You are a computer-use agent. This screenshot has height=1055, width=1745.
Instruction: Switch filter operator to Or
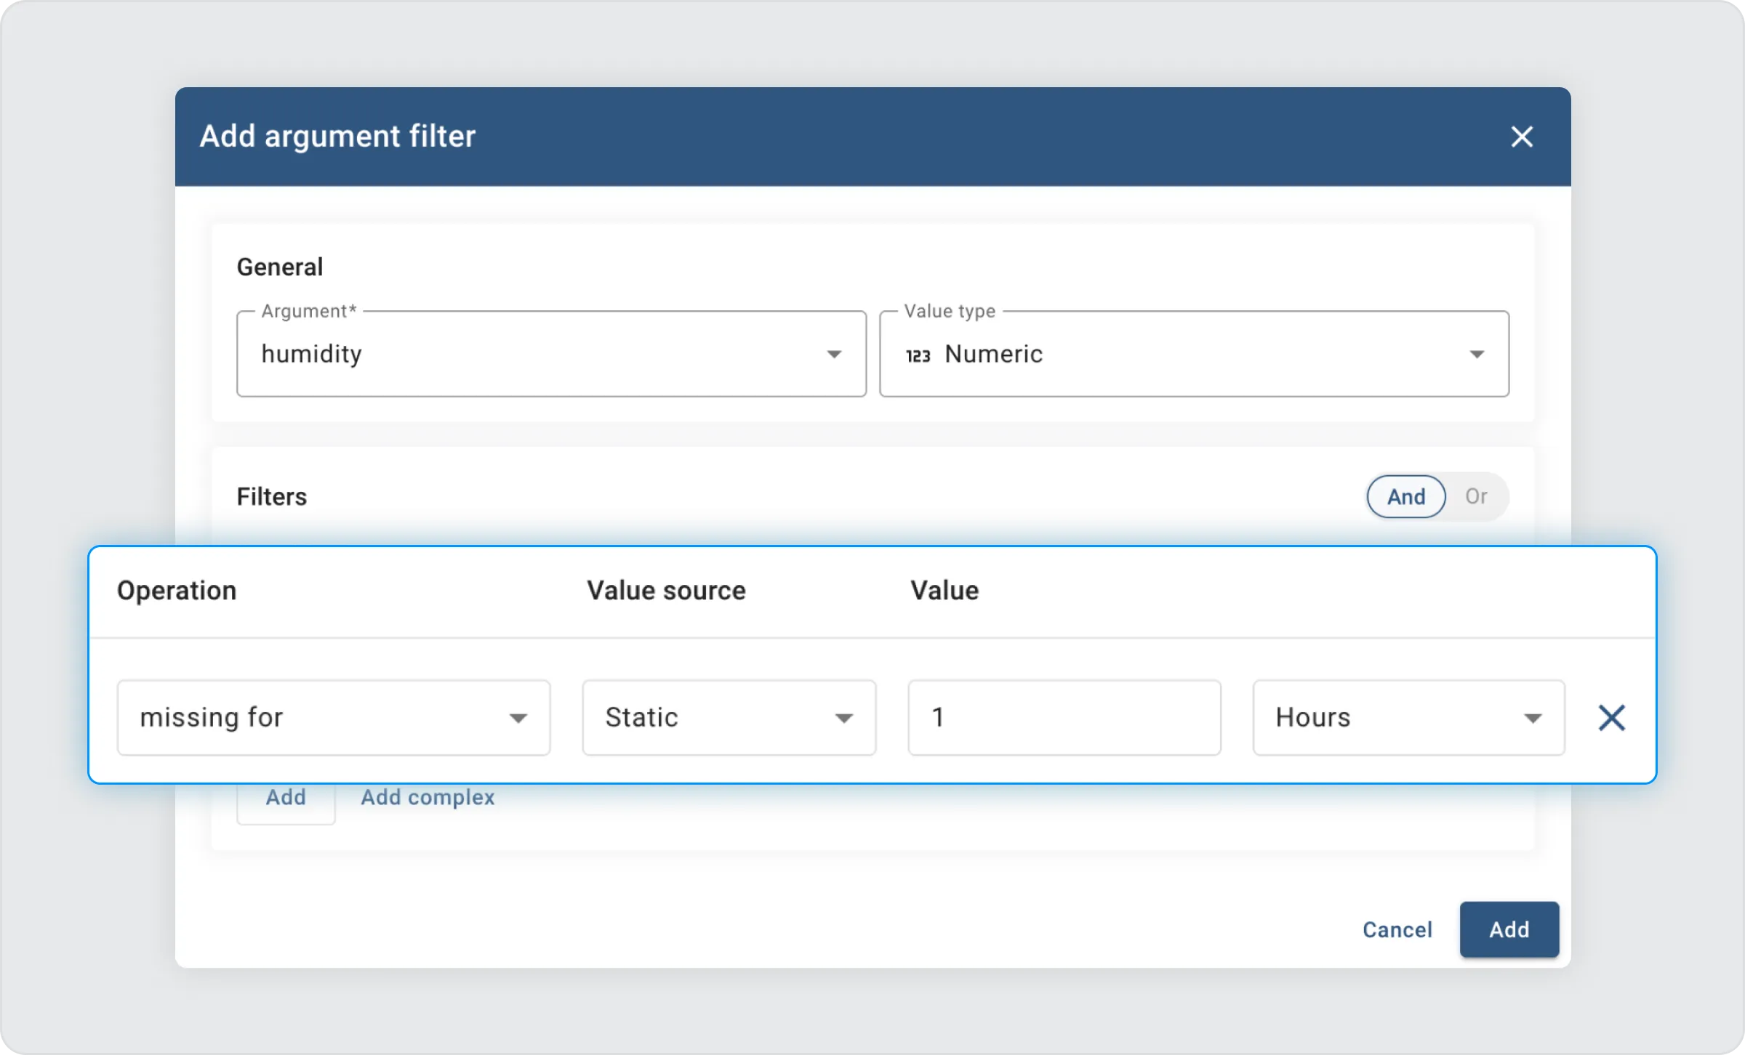click(1476, 497)
